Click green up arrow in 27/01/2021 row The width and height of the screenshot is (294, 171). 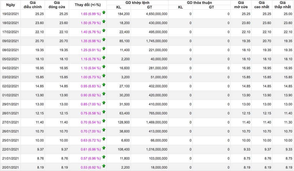click(104, 121)
